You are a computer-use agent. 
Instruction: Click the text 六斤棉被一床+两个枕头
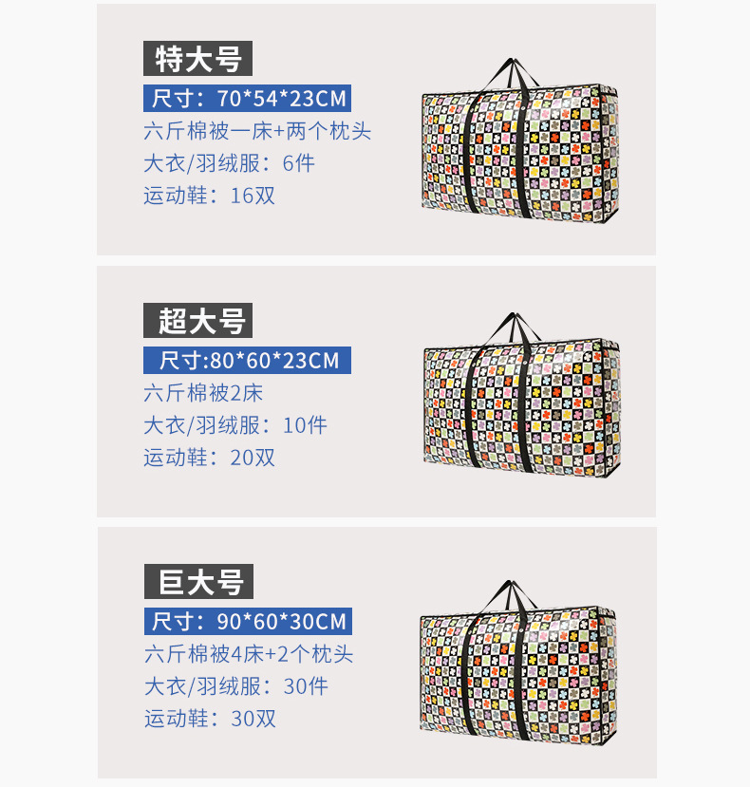[257, 132]
